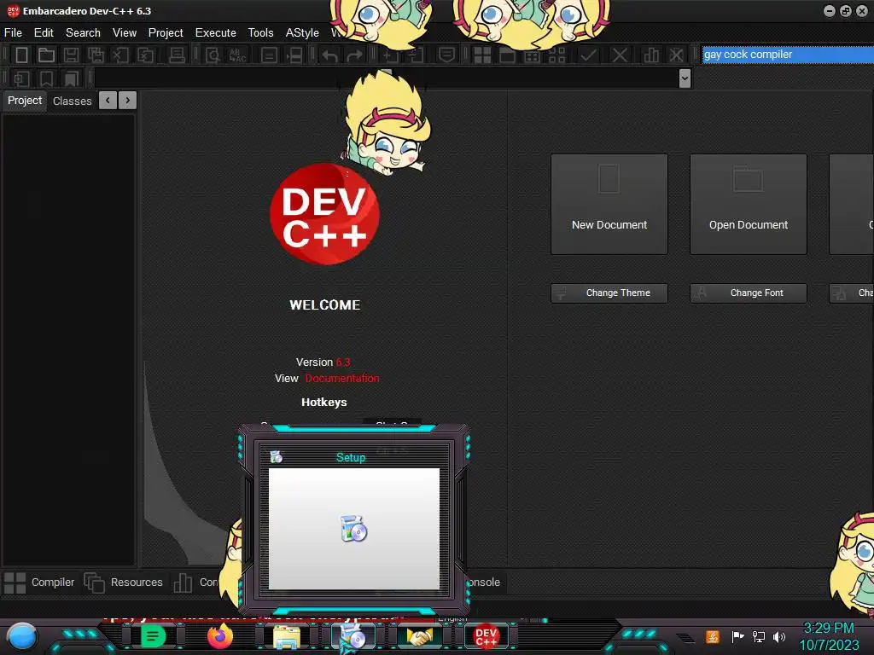Open the Search menu
The width and height of the screenshot is (874, 655).
(x=83, y=33)
